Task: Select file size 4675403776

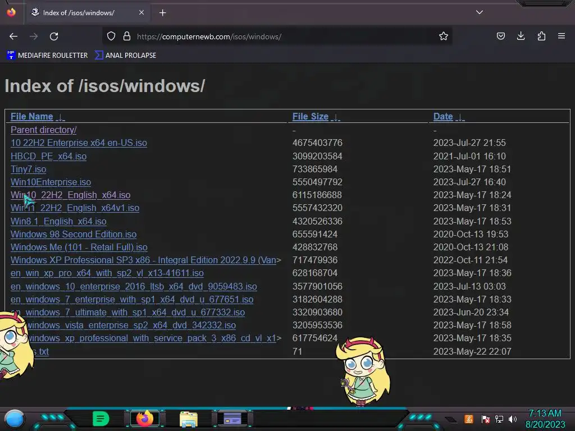Action: tap(317, 143)
